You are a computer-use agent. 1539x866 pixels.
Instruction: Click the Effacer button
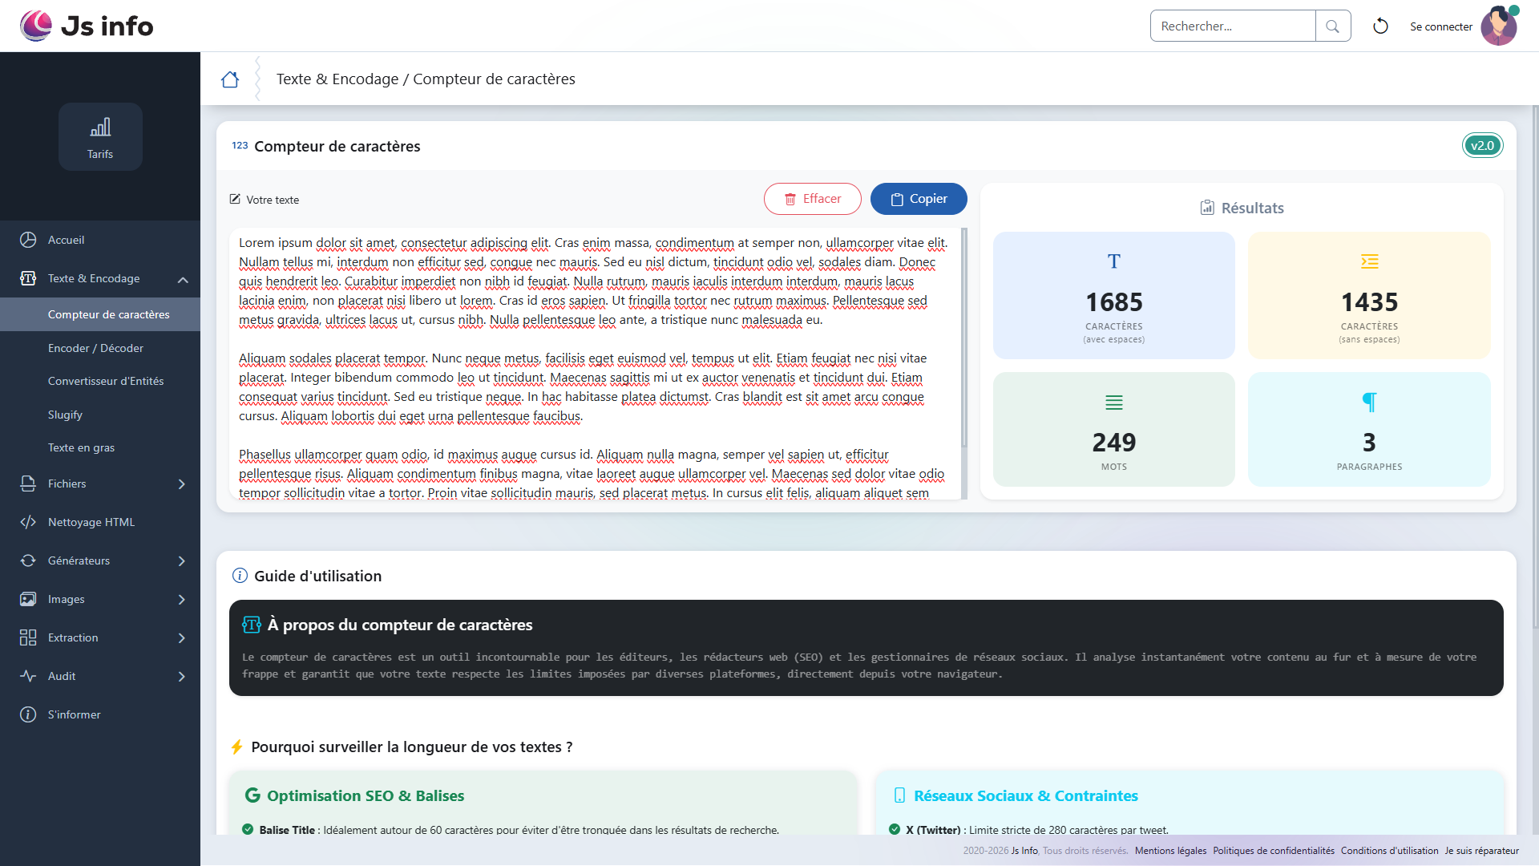coord(812,199)
